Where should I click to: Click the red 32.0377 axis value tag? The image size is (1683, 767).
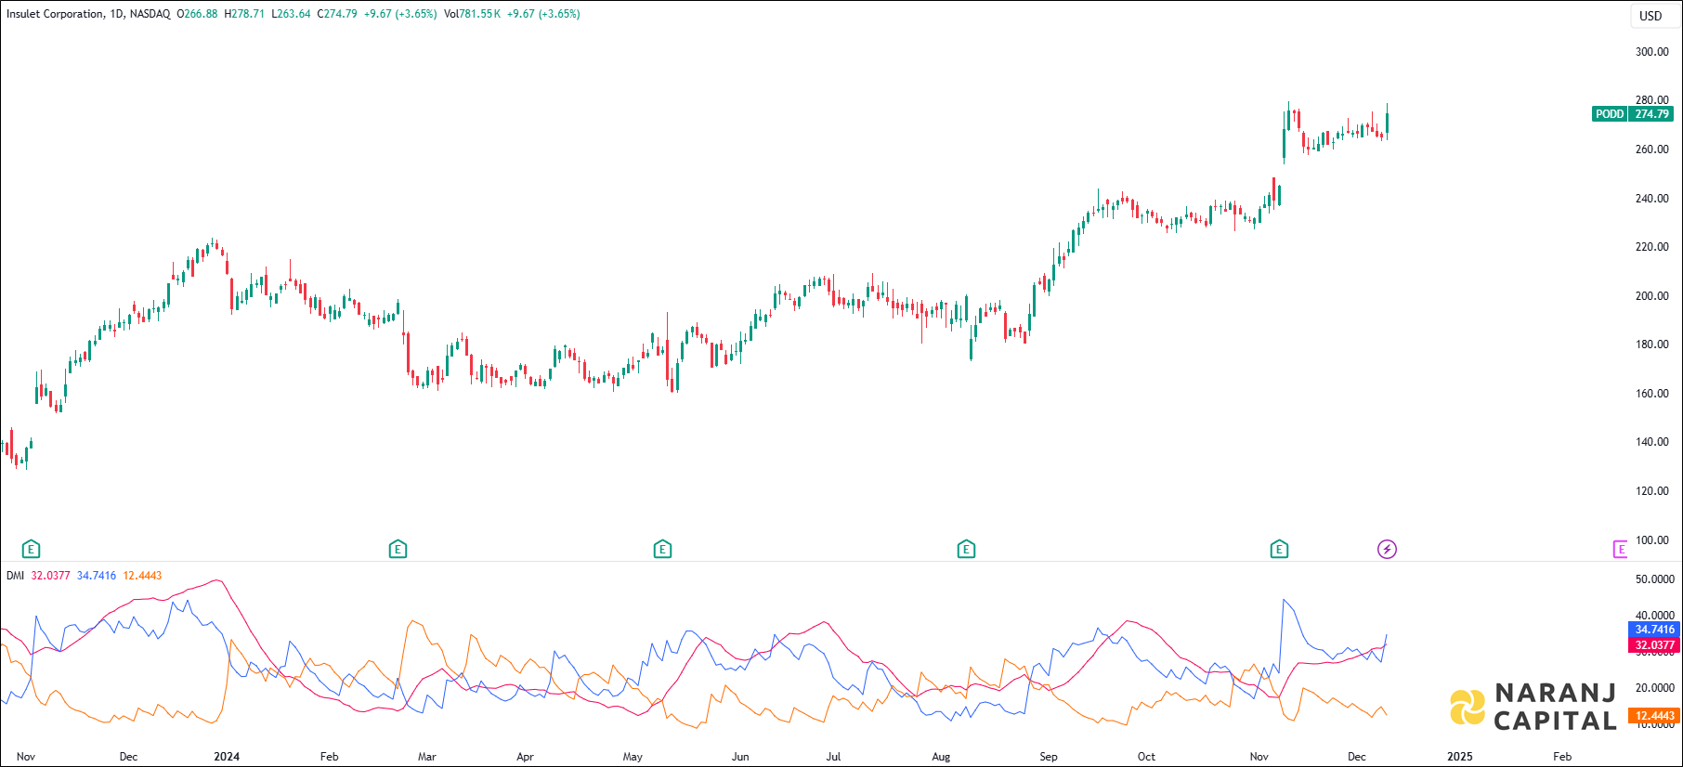coord(1654,645)
